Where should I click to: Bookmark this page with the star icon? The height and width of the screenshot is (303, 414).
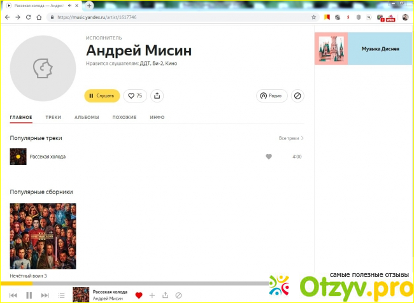313,17
